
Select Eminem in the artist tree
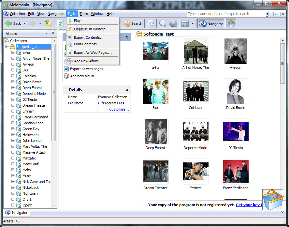tap(28, 111)
